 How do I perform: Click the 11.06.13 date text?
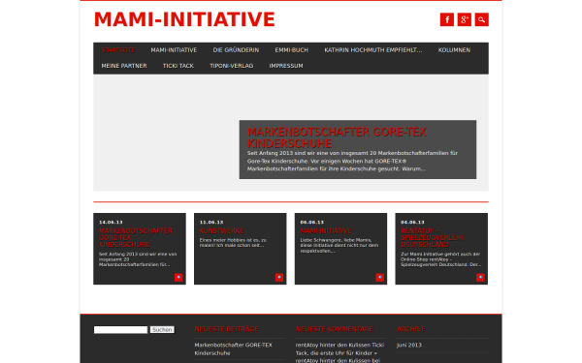pyautogui.click(x=211, y=223)
